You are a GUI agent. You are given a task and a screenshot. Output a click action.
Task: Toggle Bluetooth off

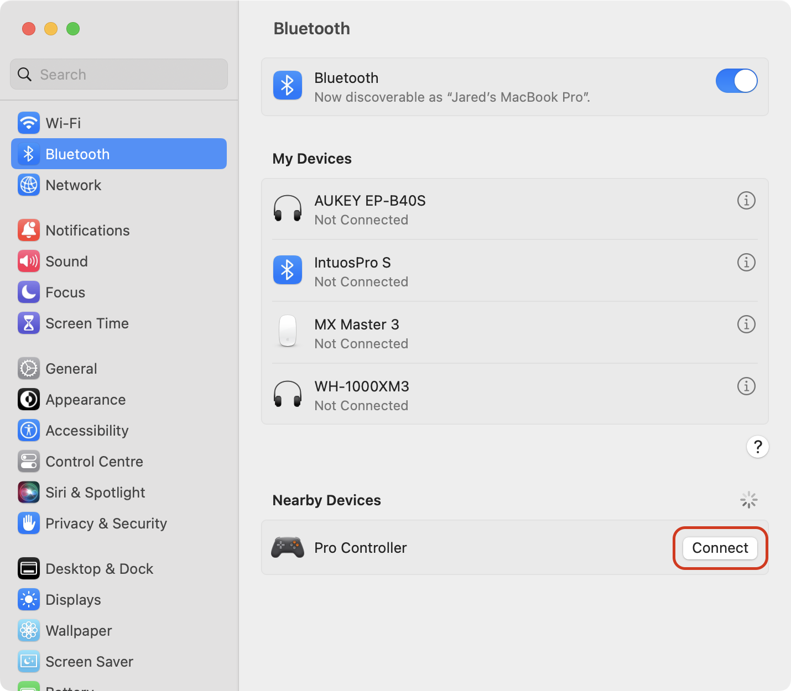pos(736,81)
